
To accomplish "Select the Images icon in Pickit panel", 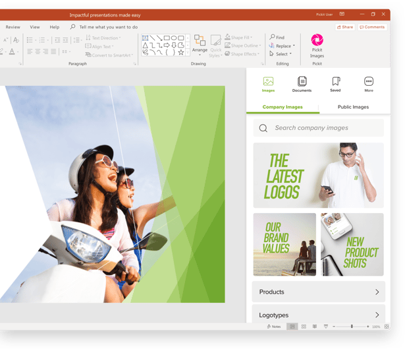I will [x=268, y=84].
